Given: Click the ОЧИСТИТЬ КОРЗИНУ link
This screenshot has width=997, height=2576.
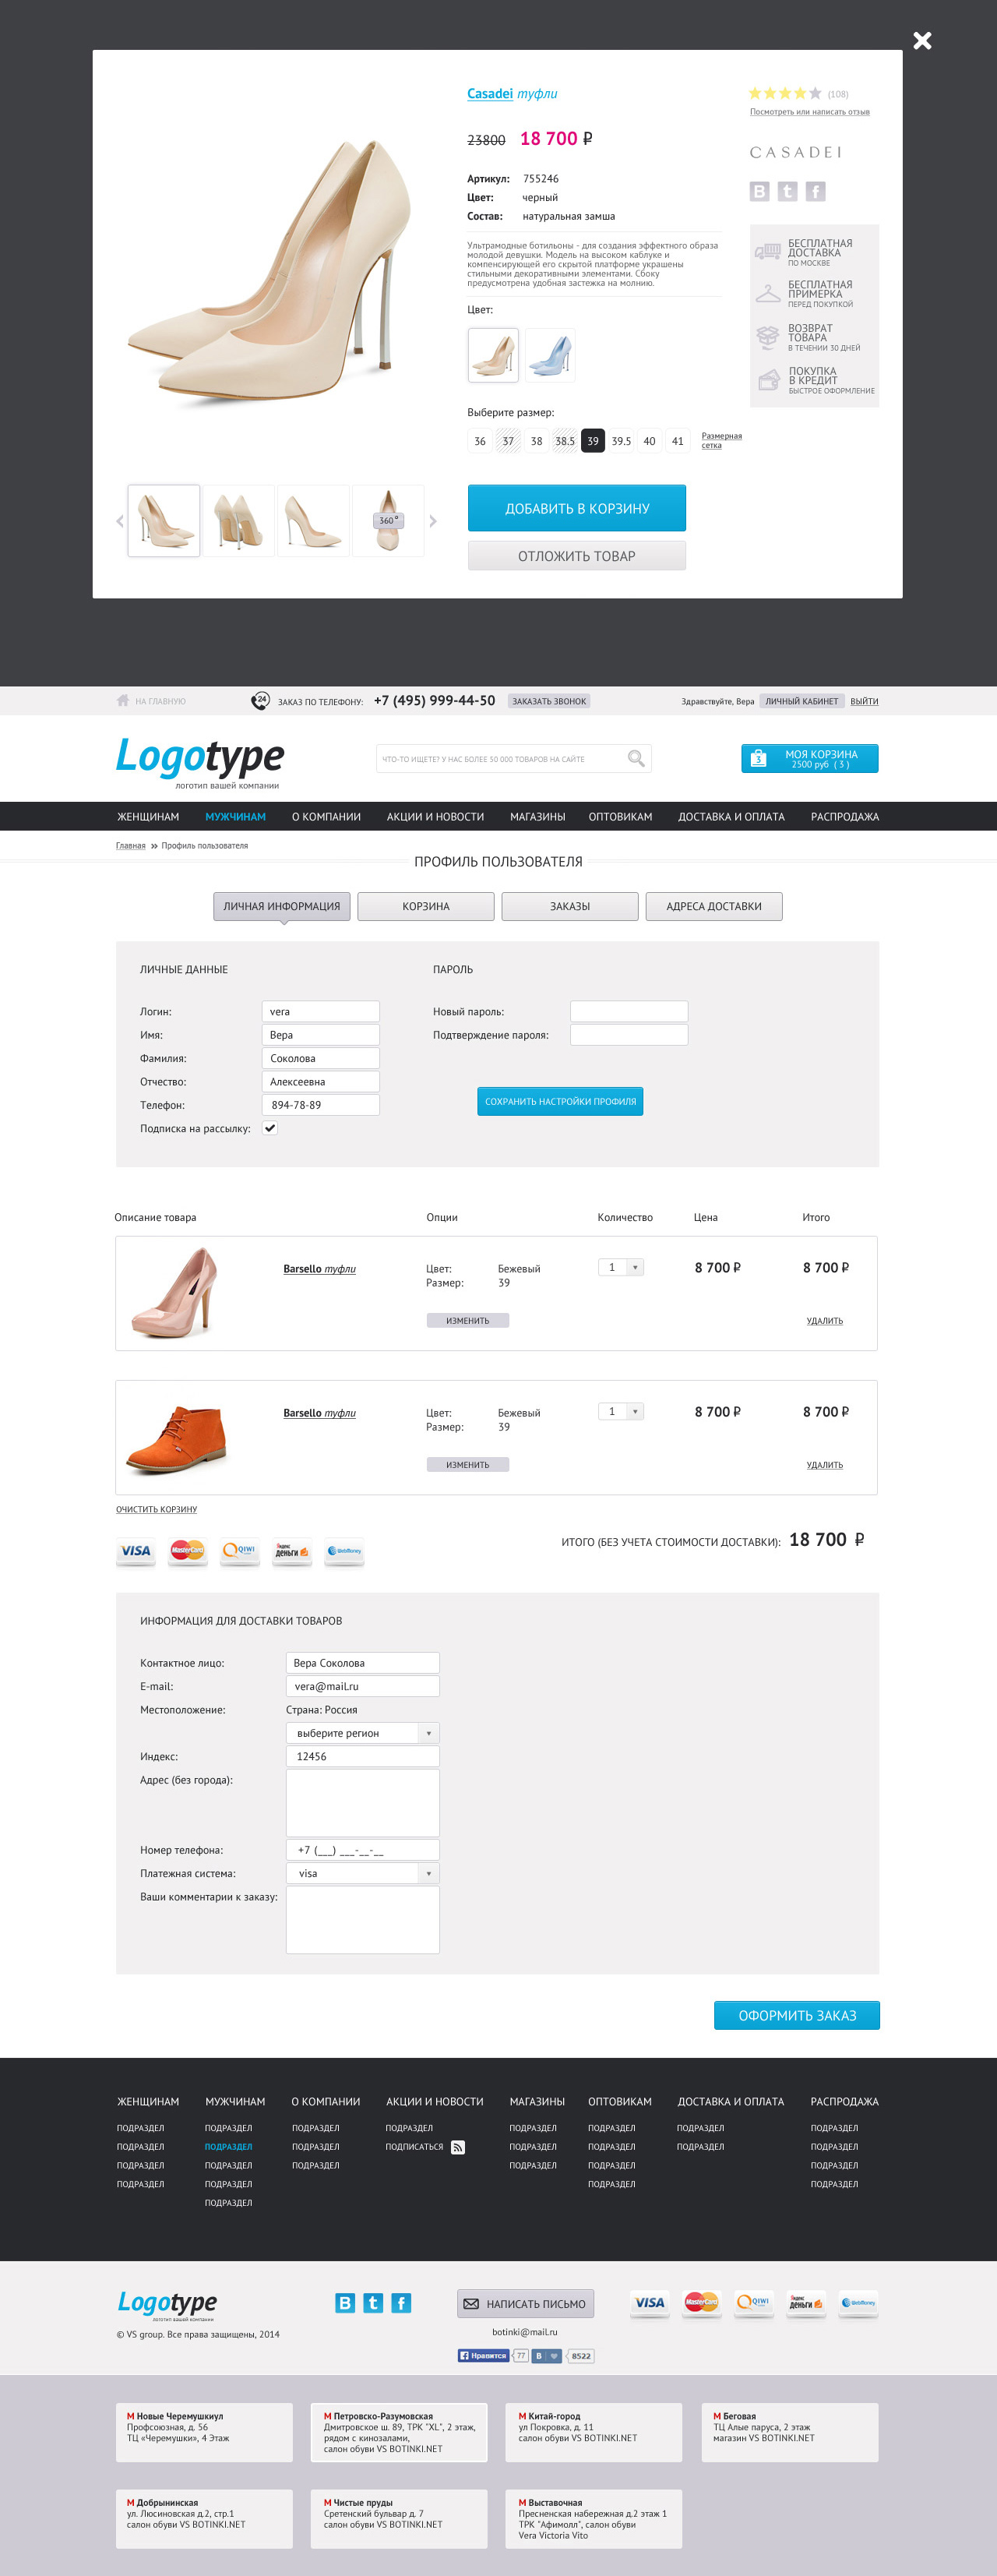Looking at the screenshot, I should pyautogui.click(x=157, y=1509).
